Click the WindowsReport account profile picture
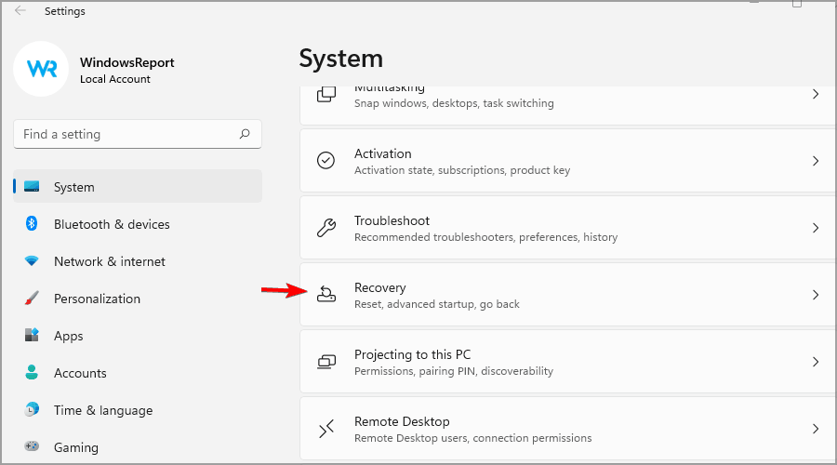This screenshot has height=465, width=837. pyautogui.click(x=41, y=69)
